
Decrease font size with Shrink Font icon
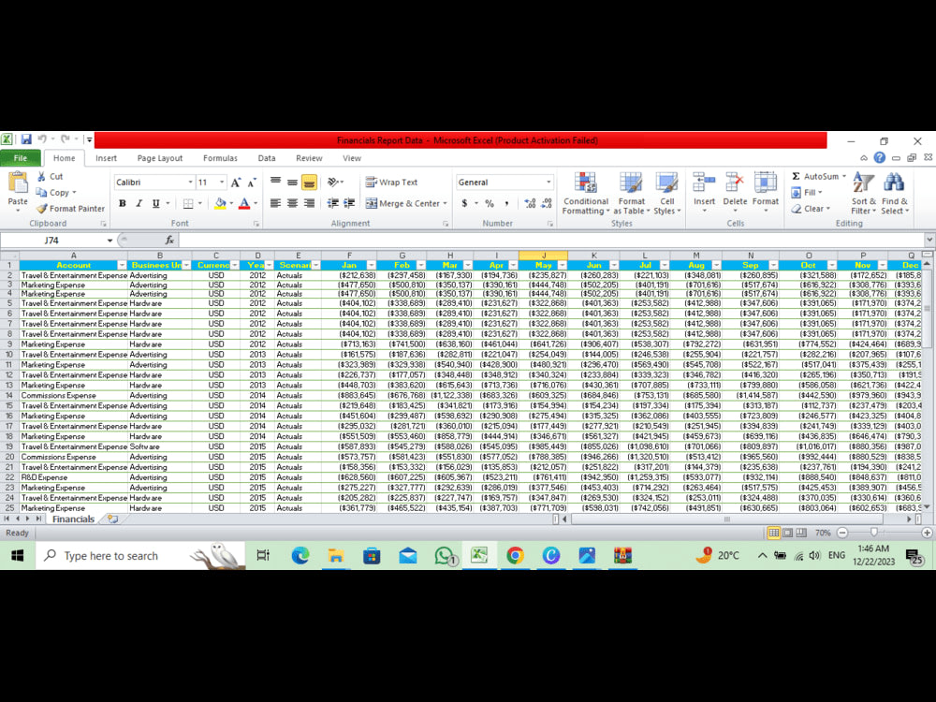tap(252, 183)
